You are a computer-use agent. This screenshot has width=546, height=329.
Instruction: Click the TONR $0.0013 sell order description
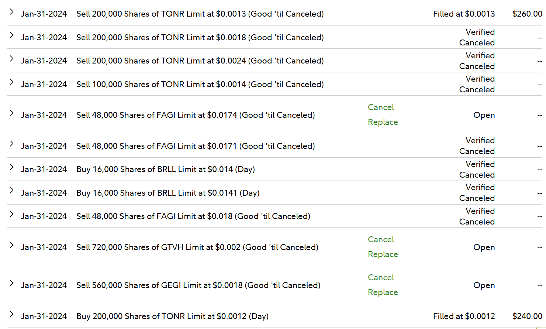[200, 14]
